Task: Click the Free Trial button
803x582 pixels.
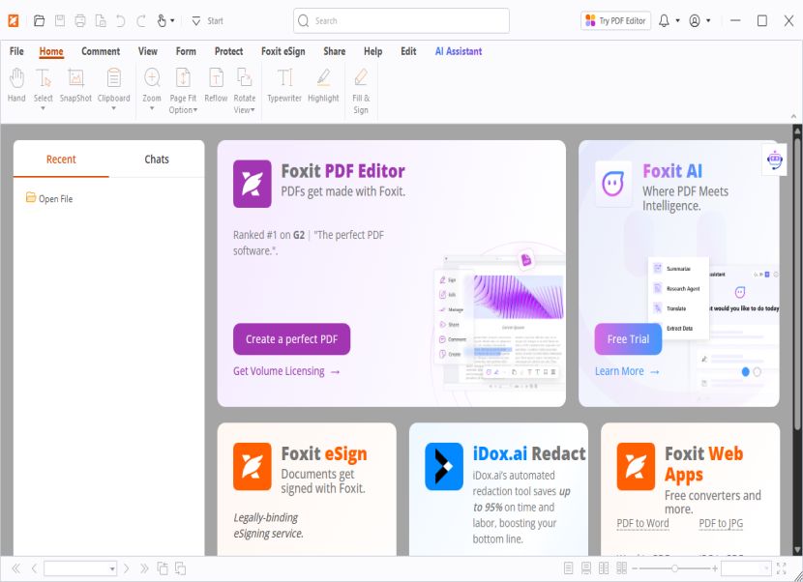Action: tap(628, 339)
